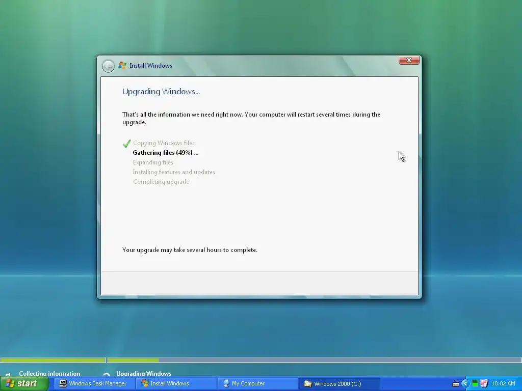Screen dimensions: 522x391
Task: Select the 'Copying Windows files' step text
Action: click(164, 143)
